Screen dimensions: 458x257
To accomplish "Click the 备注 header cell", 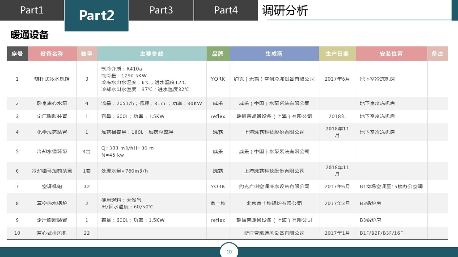I will [x=437, y=54].
